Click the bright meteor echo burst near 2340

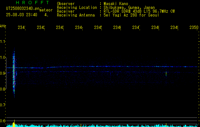click(14, 73)
